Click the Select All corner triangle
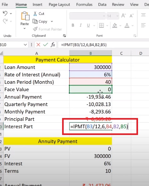 (x=2, y=53)
